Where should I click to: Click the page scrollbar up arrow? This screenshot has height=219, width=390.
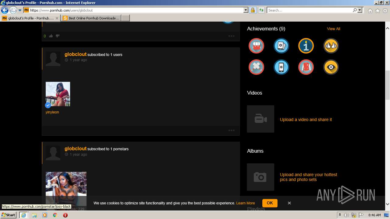click(x=388, y=28)
